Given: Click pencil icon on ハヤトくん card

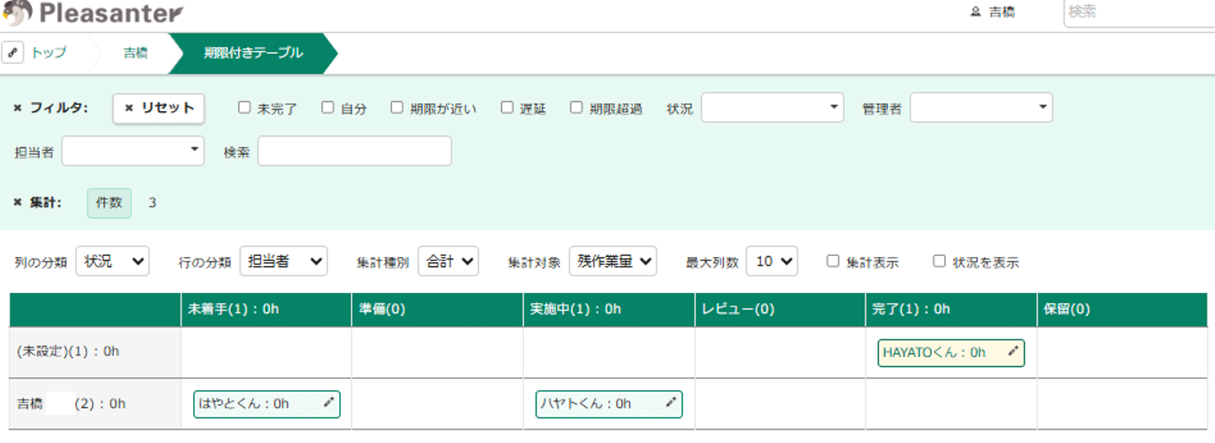Looking at the screenshot, I should coord(671,403).
